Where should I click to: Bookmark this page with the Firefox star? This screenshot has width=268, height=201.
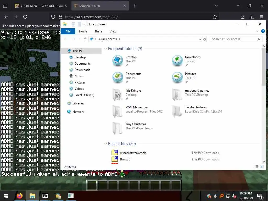point(215,17)
